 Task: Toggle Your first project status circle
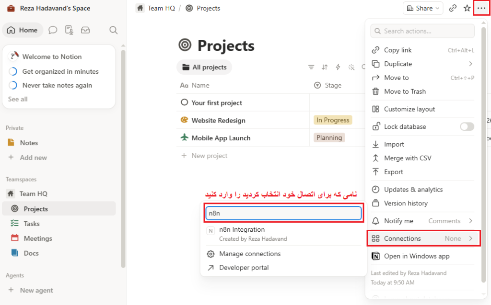click(x=185, y=102)
